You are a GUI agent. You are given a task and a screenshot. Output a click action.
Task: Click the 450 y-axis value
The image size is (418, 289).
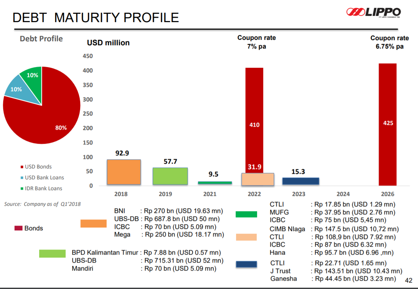coord(88,56)
